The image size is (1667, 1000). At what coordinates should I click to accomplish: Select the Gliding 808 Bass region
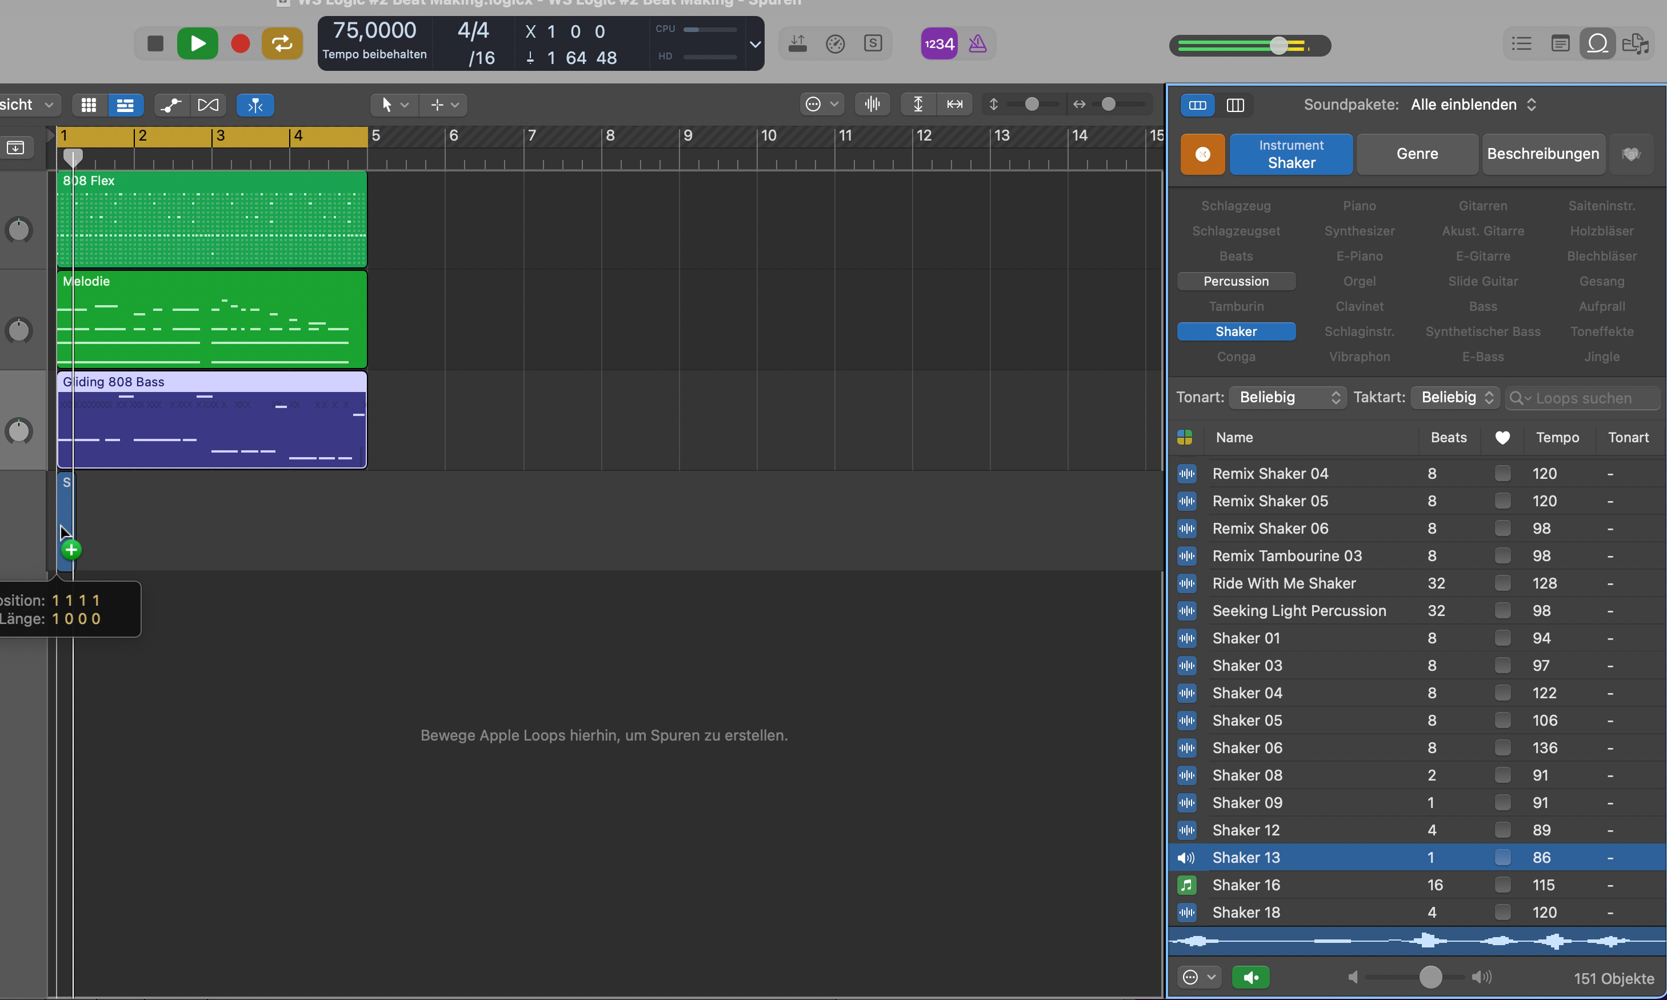(212, 420)
